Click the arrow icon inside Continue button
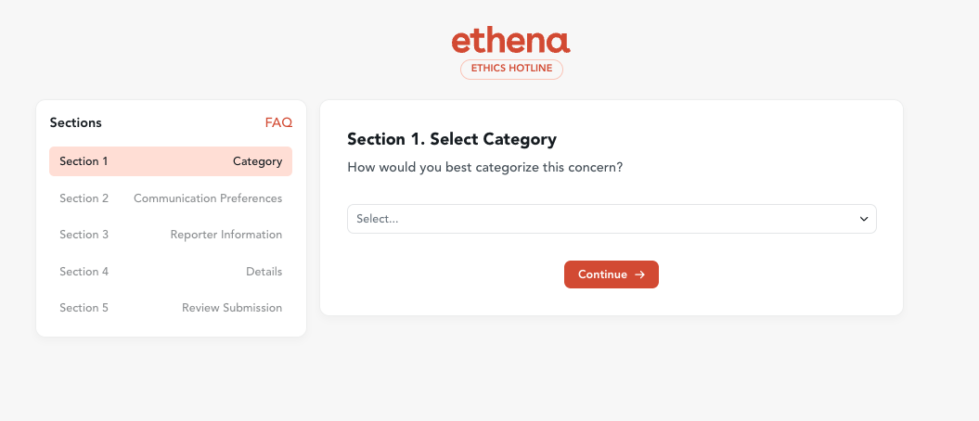The image size is (979, 421). [639, 274]
